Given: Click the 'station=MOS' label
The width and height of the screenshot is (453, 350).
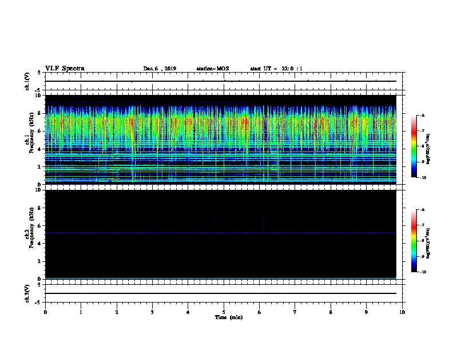Looking at the screenshot, I should [213, 69].
